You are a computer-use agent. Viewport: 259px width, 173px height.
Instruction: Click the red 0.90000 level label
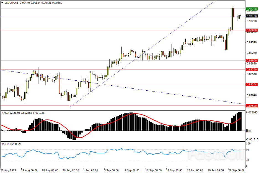tap(252, 30)
